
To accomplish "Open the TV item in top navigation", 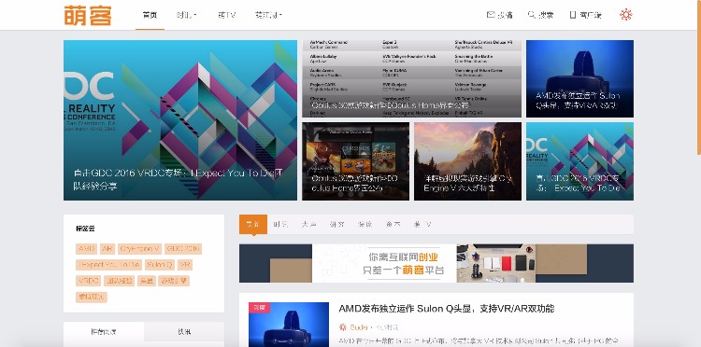I will pos(227,15).
